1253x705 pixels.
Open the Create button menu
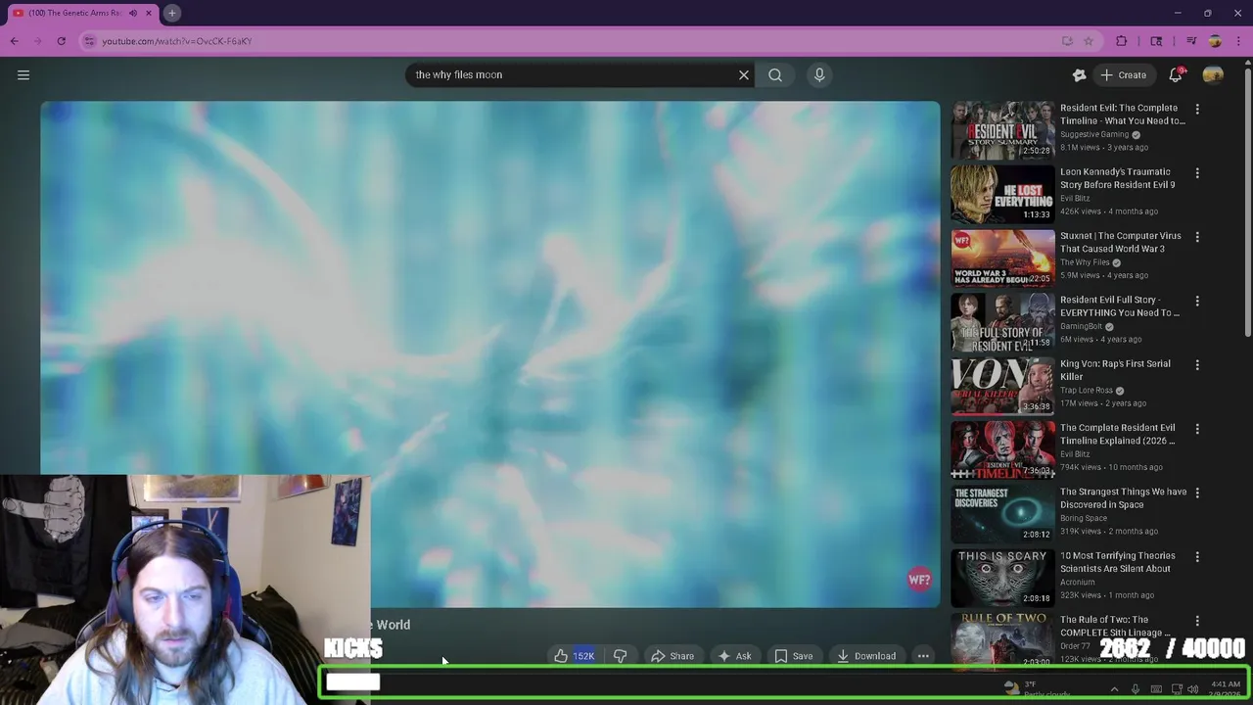[x=1123, y=74]
